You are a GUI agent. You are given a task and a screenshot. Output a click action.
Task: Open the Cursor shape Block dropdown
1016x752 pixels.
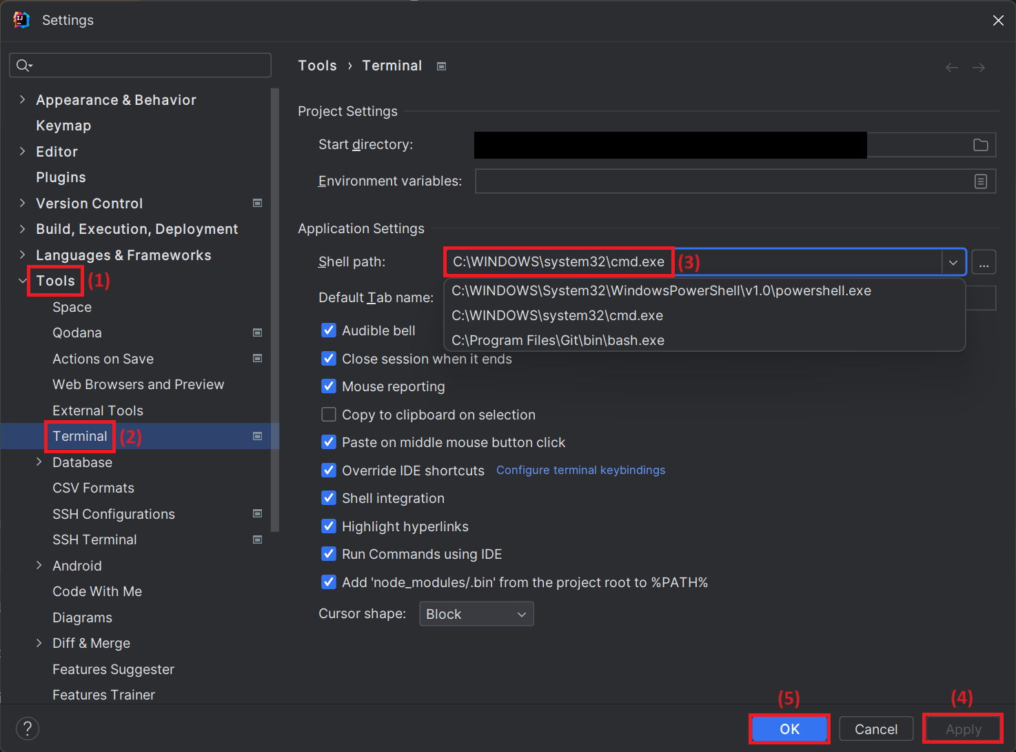tap(476, 614)
